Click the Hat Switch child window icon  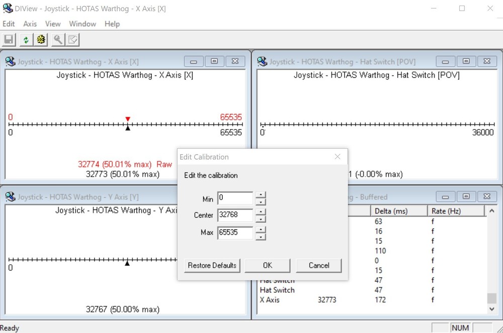tap(262, 61)
